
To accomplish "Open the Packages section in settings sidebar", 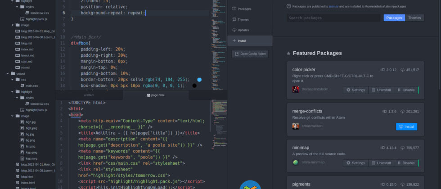I will click(244, 9).
